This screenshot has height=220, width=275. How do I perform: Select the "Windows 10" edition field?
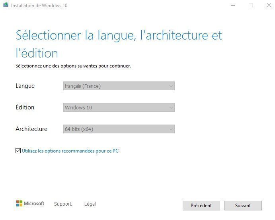pyautogui.click(x=115, y=107)
